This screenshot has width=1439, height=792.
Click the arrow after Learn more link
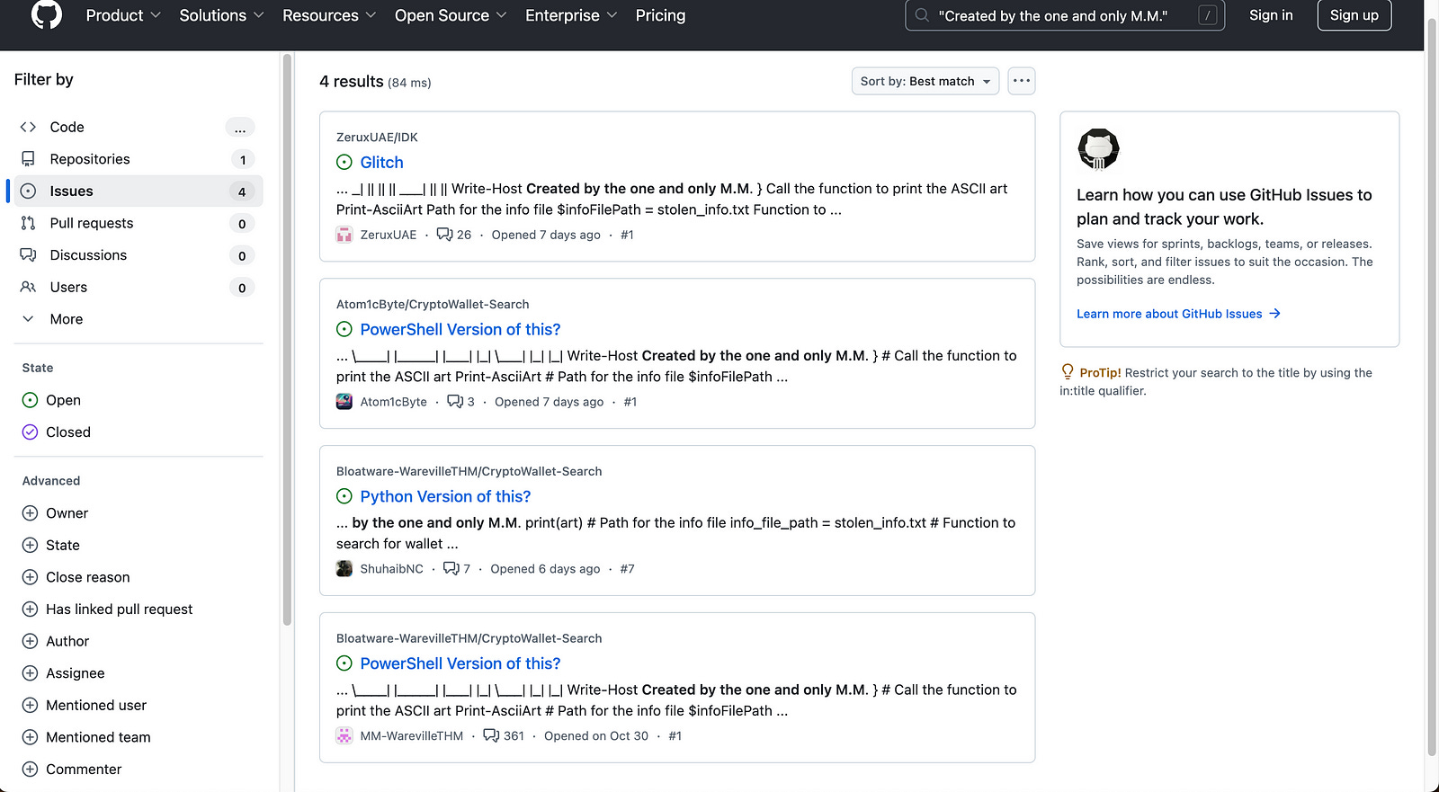(x=1274, y=314)
